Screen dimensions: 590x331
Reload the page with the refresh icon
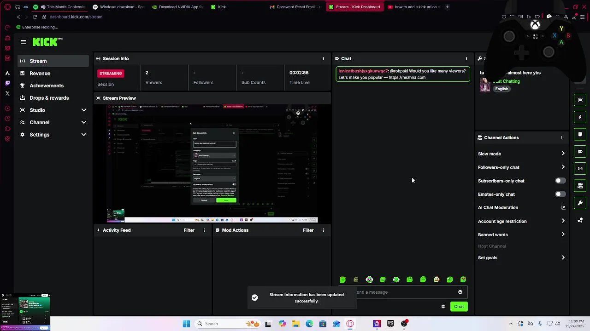(35, 17)
